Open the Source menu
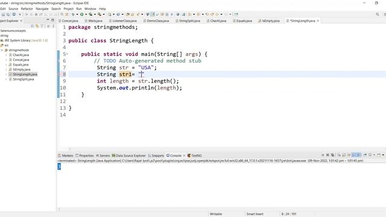386x217 pixels. 13,8
